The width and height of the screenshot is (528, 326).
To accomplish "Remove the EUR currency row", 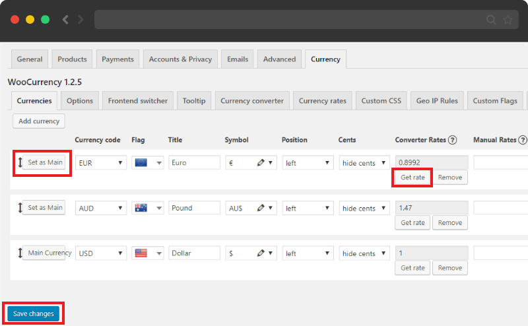I will pos(450,177).
